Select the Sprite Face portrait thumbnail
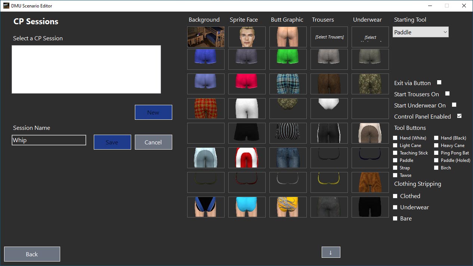 (x=247, y=37)
